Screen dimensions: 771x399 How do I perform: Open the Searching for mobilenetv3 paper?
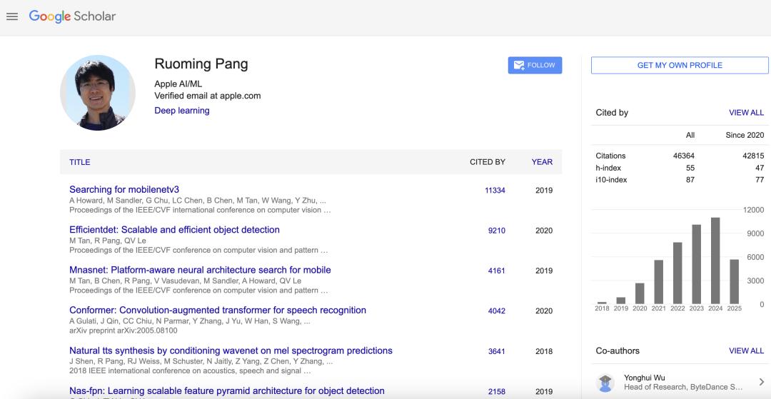[124, 190]
